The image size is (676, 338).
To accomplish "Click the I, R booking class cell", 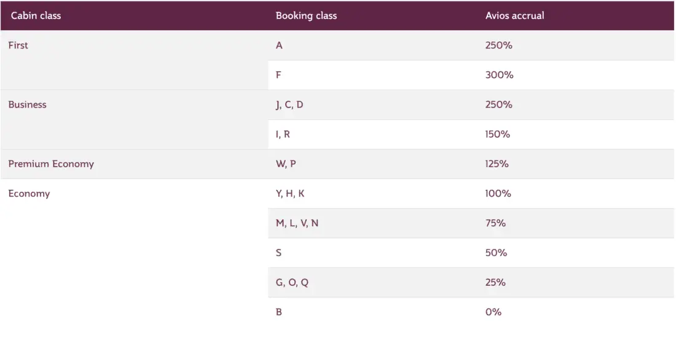I will point(283,135).
